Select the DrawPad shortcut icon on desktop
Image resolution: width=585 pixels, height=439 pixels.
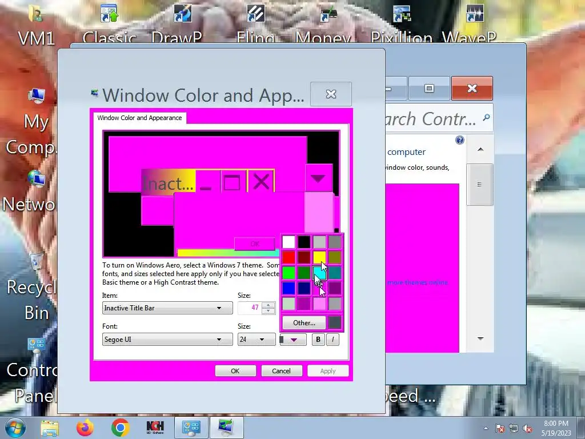tap(182, 14)
